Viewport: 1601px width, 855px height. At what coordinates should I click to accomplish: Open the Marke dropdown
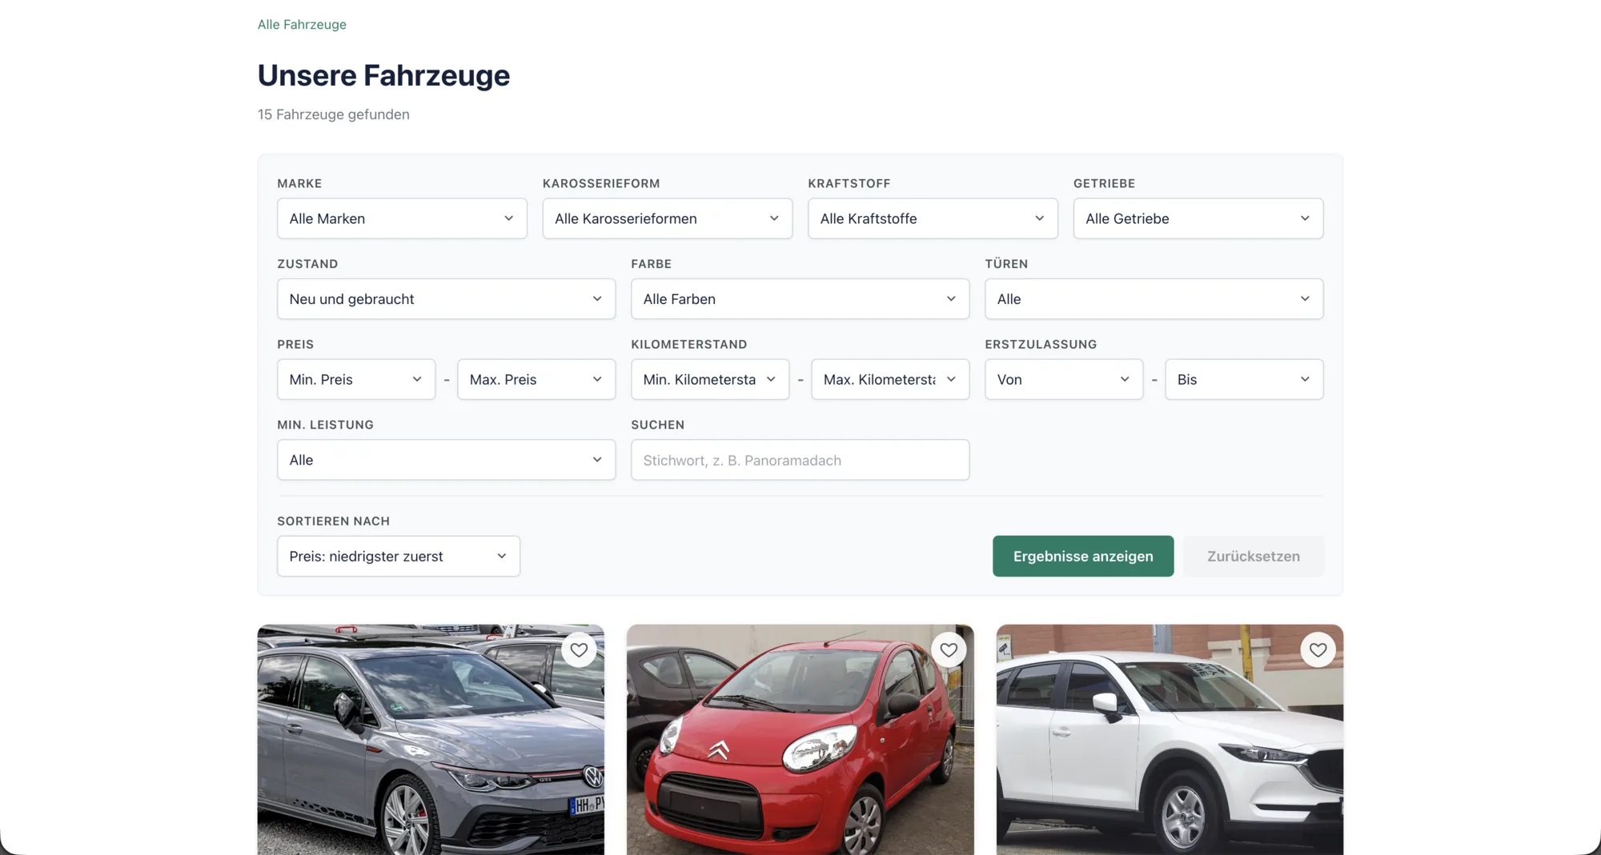[402, 218]
